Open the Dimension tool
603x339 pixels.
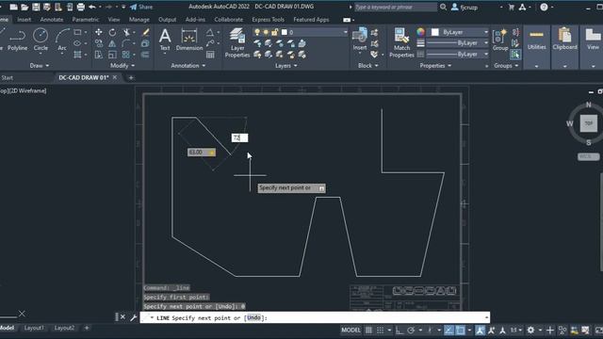coord(189,40)
